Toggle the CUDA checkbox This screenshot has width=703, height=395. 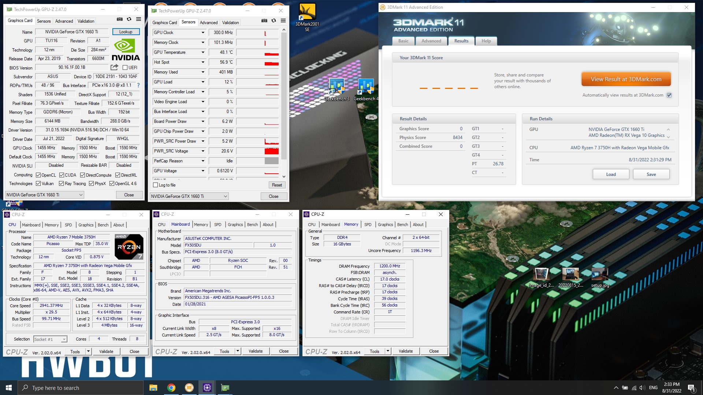click(62, 175)
